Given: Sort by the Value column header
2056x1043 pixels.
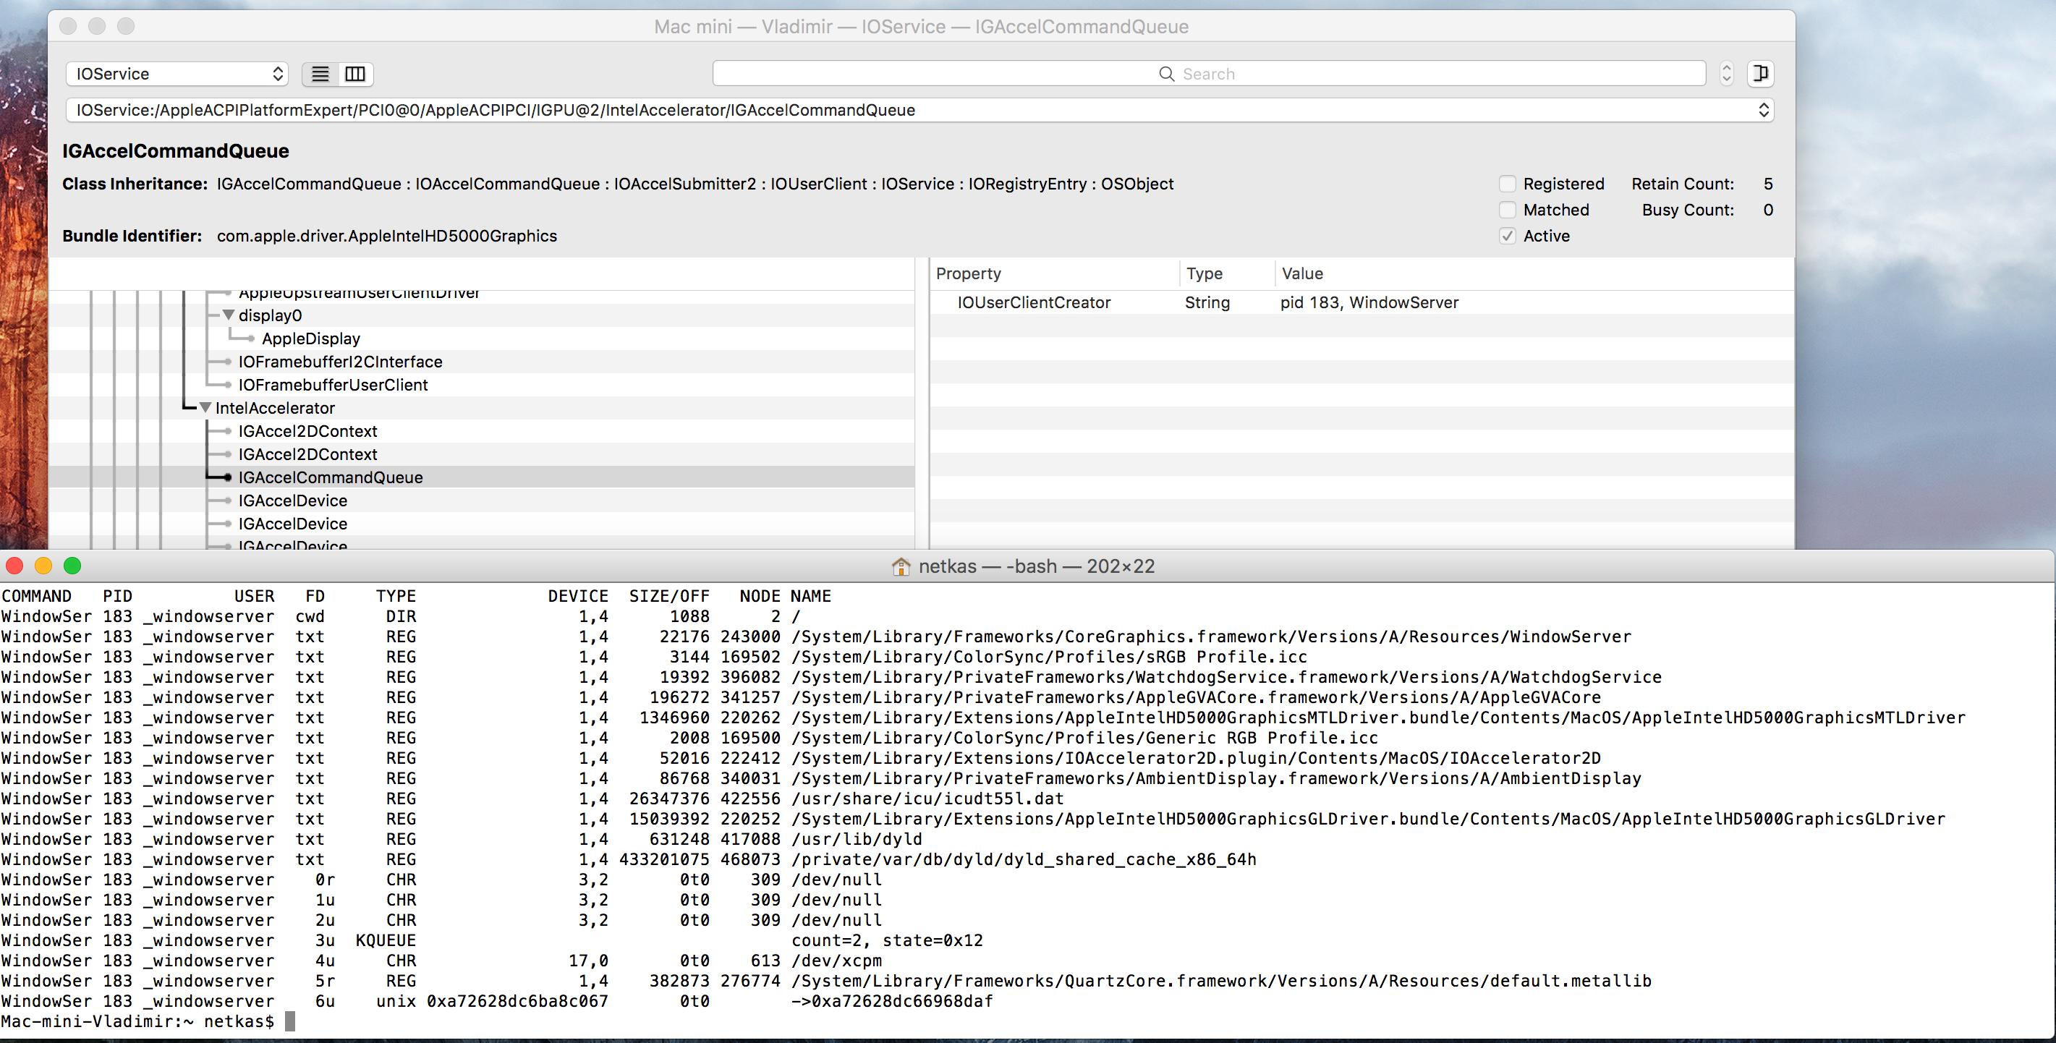Looking at the screenshot, I should click(x=1301, y=273).
